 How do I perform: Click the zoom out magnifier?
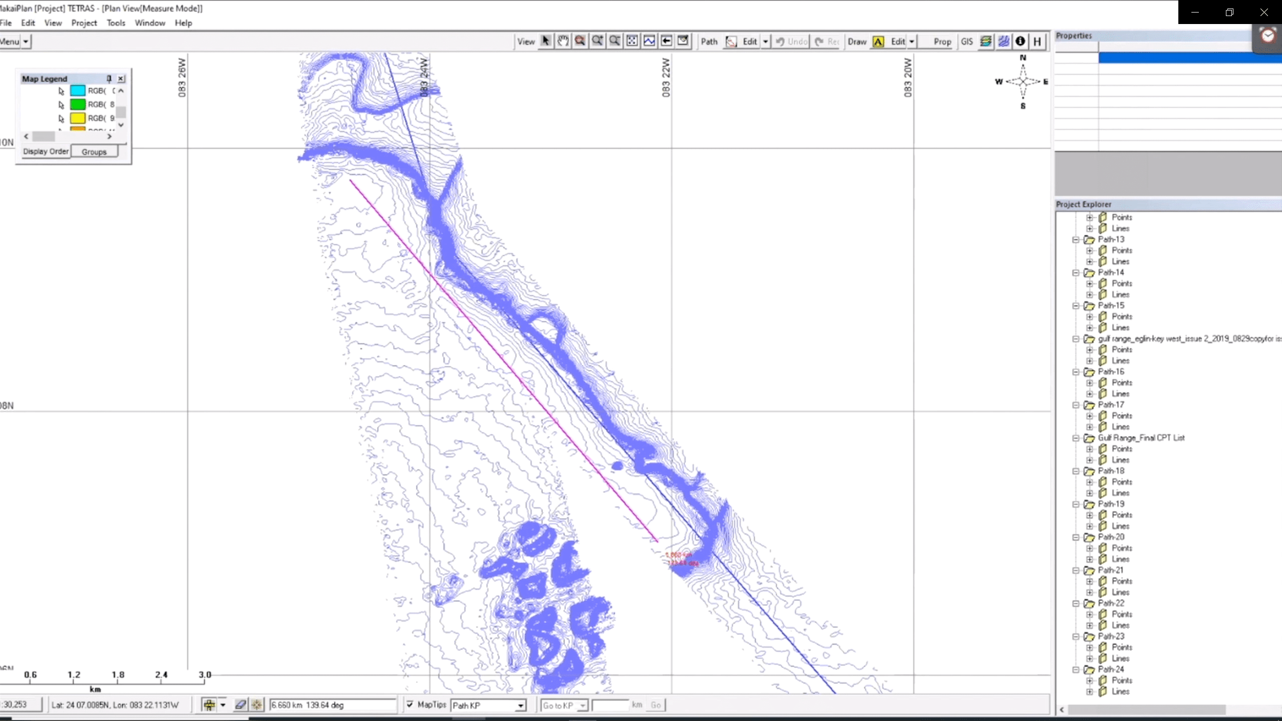614,41
